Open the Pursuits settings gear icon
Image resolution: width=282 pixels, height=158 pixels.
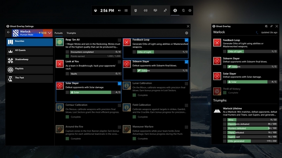pos(186,33)
